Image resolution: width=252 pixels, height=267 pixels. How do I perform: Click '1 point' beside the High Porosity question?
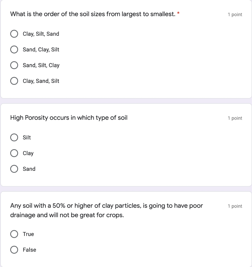point(235,118)
